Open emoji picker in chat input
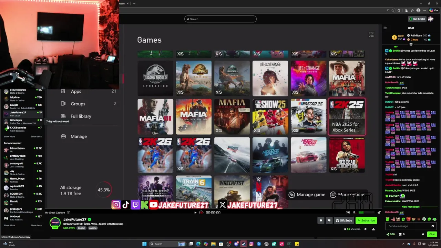Viewport: 441px width, 248px height. click(432, 226)
